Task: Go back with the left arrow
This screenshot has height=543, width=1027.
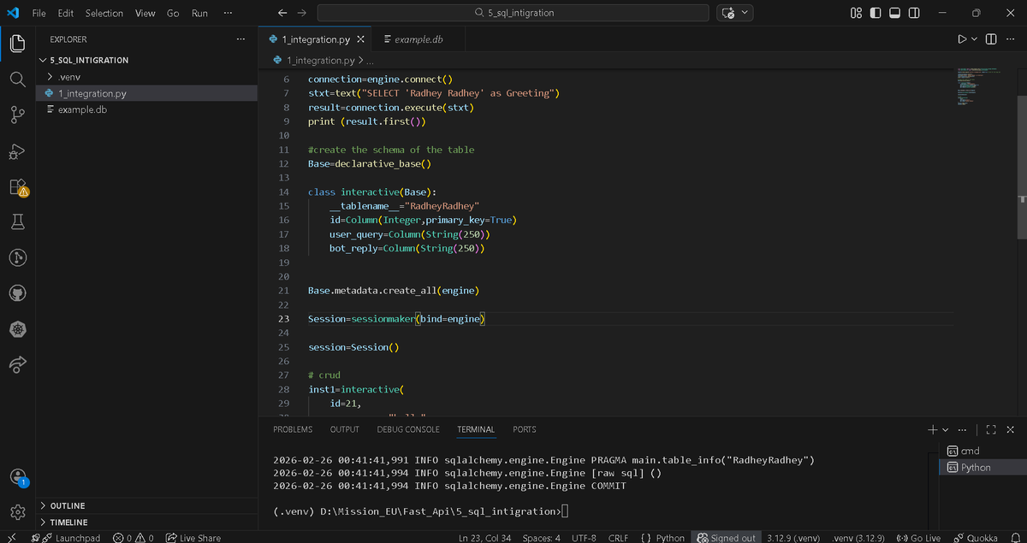Action: 282,13
